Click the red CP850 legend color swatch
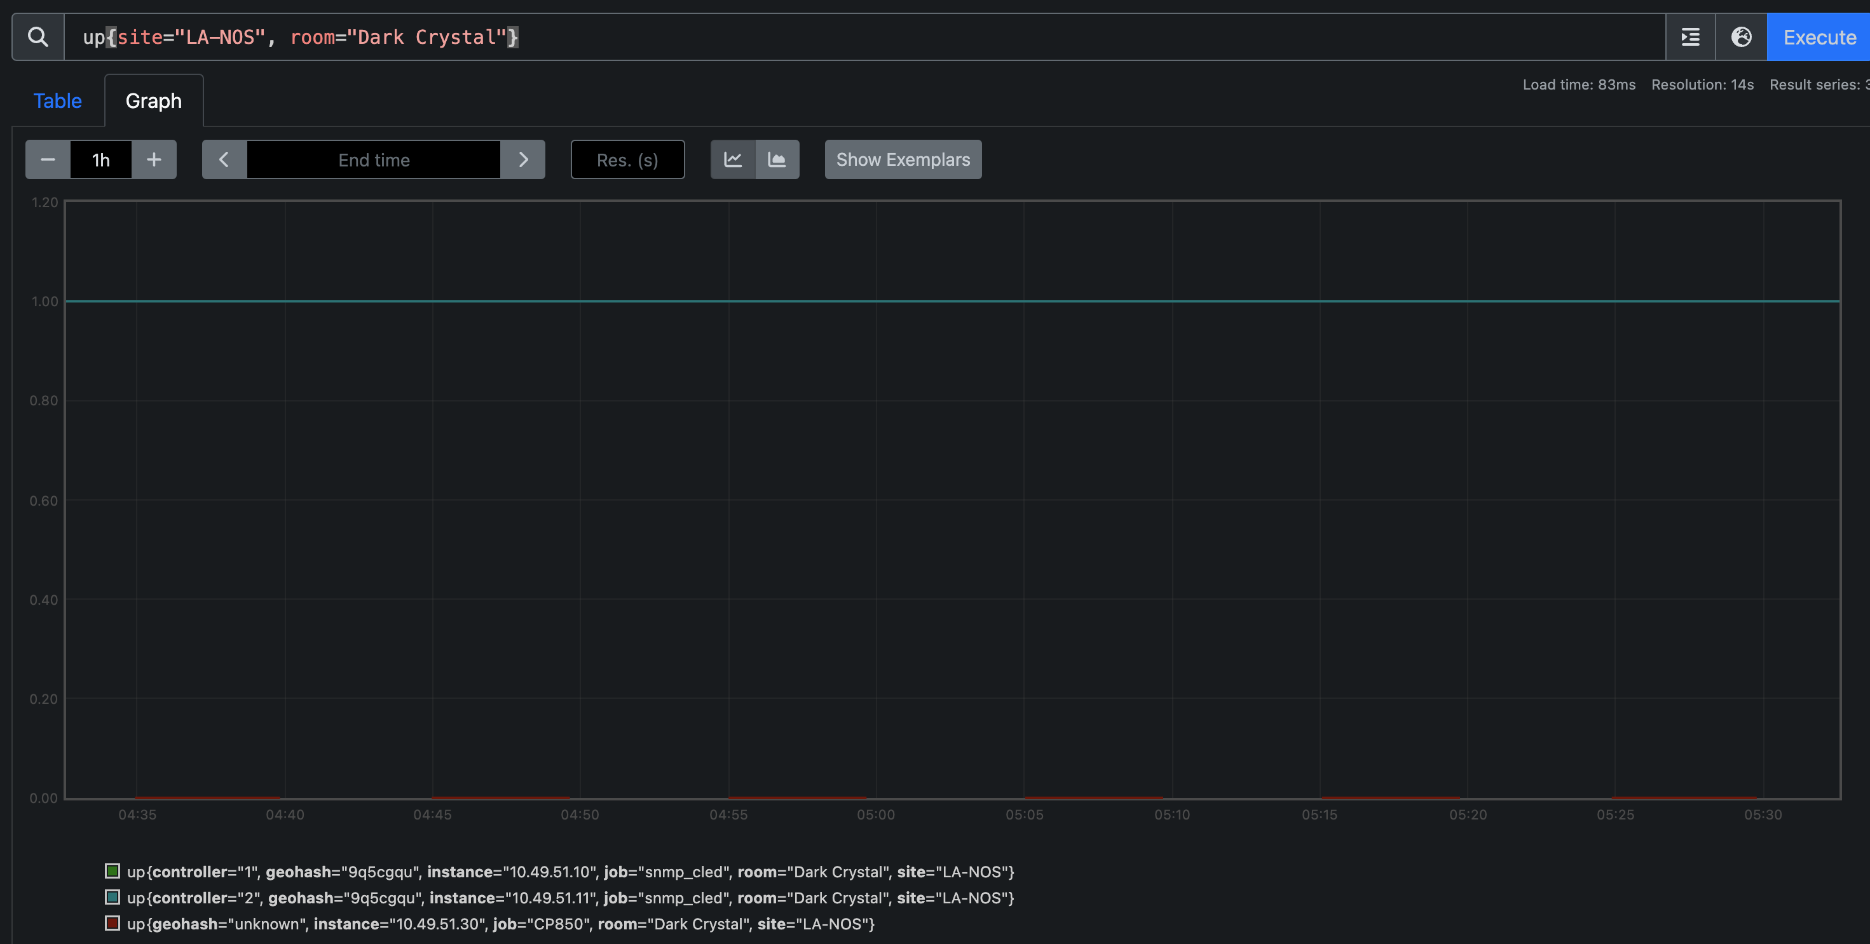 [x=113, y=923]
